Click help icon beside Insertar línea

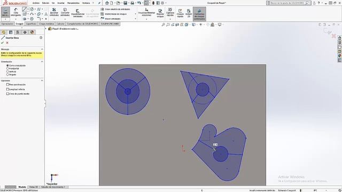tap(41, 38)
